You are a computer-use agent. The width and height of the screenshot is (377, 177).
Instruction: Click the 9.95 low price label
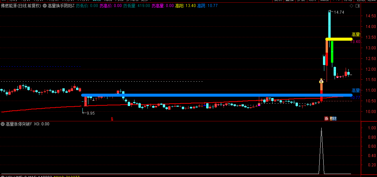pos(90,113)
